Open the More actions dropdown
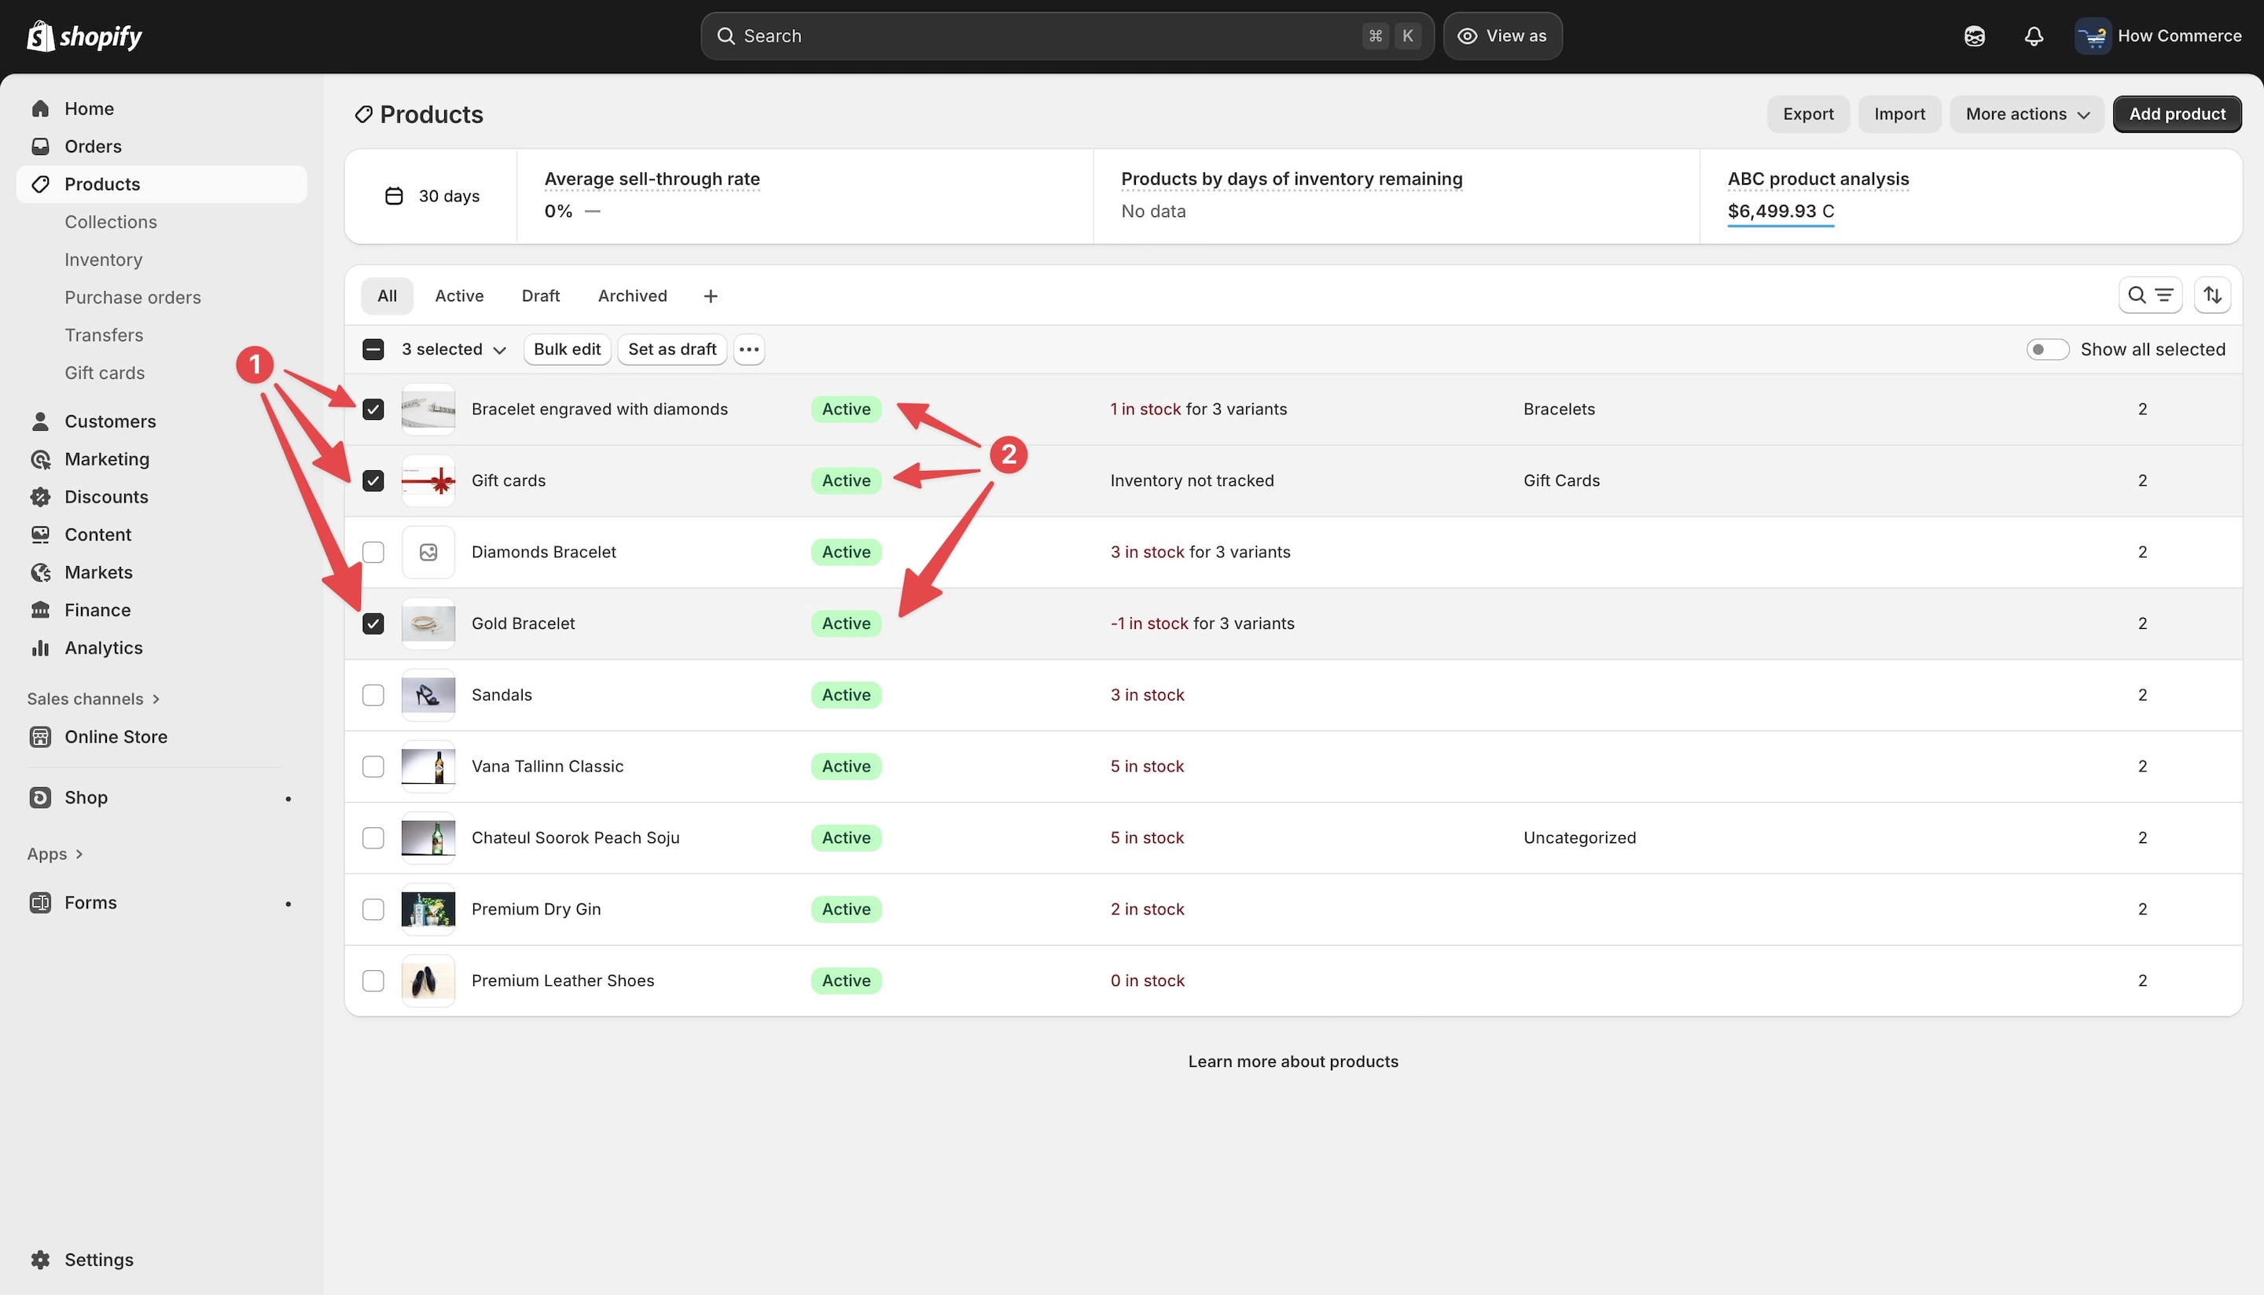Screen dimensions: 2264x1295 2027,114
